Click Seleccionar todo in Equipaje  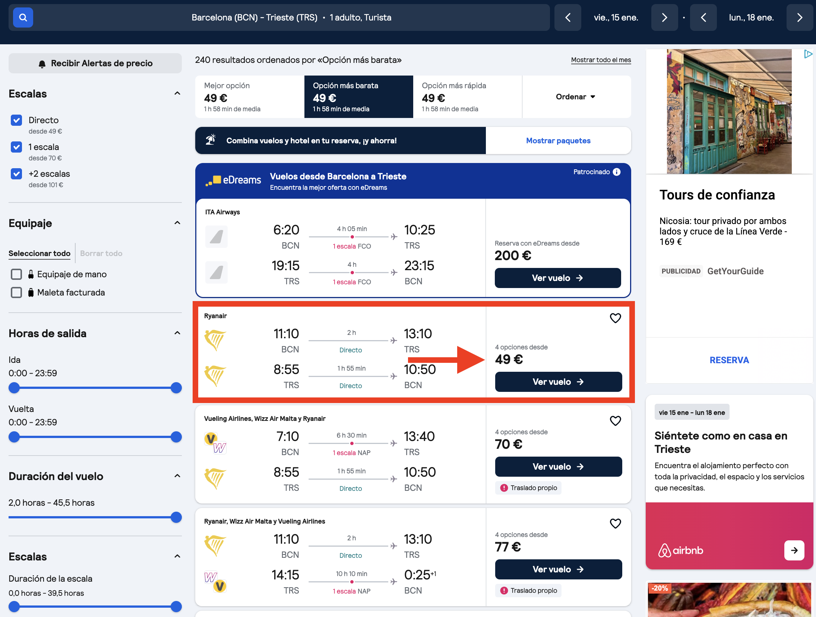(39, 253)
